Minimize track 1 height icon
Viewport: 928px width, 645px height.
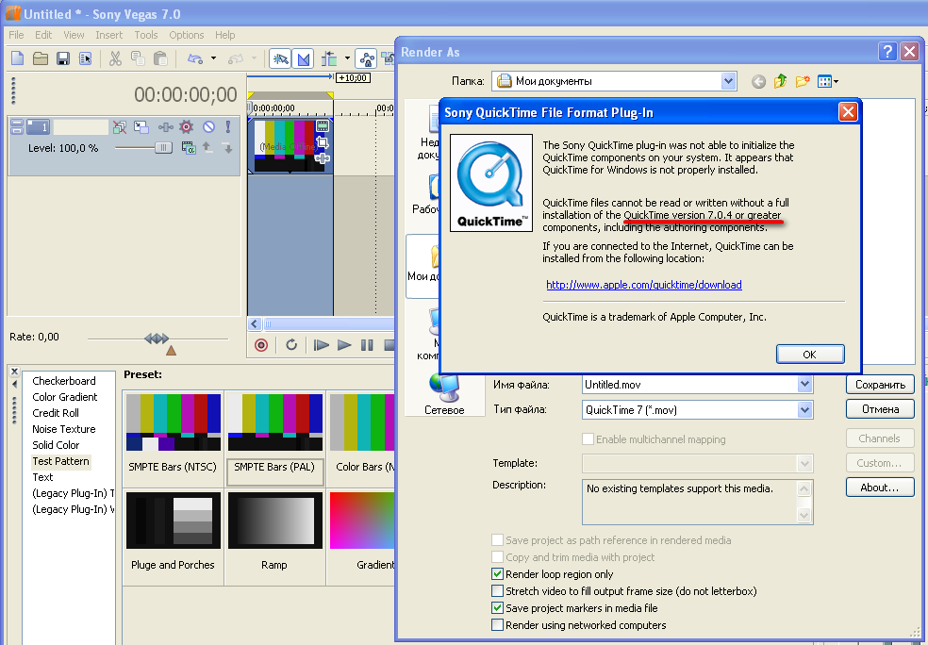click(x=17, y=126)
